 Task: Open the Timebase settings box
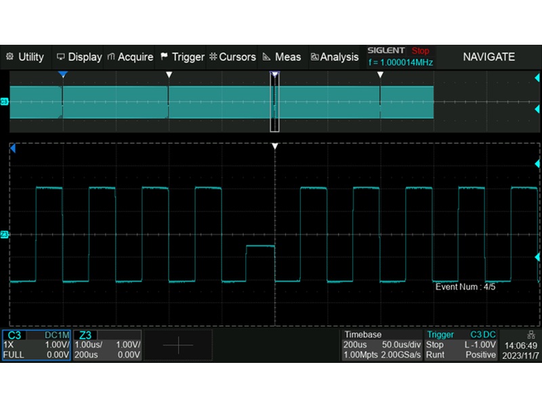point(382,345)
